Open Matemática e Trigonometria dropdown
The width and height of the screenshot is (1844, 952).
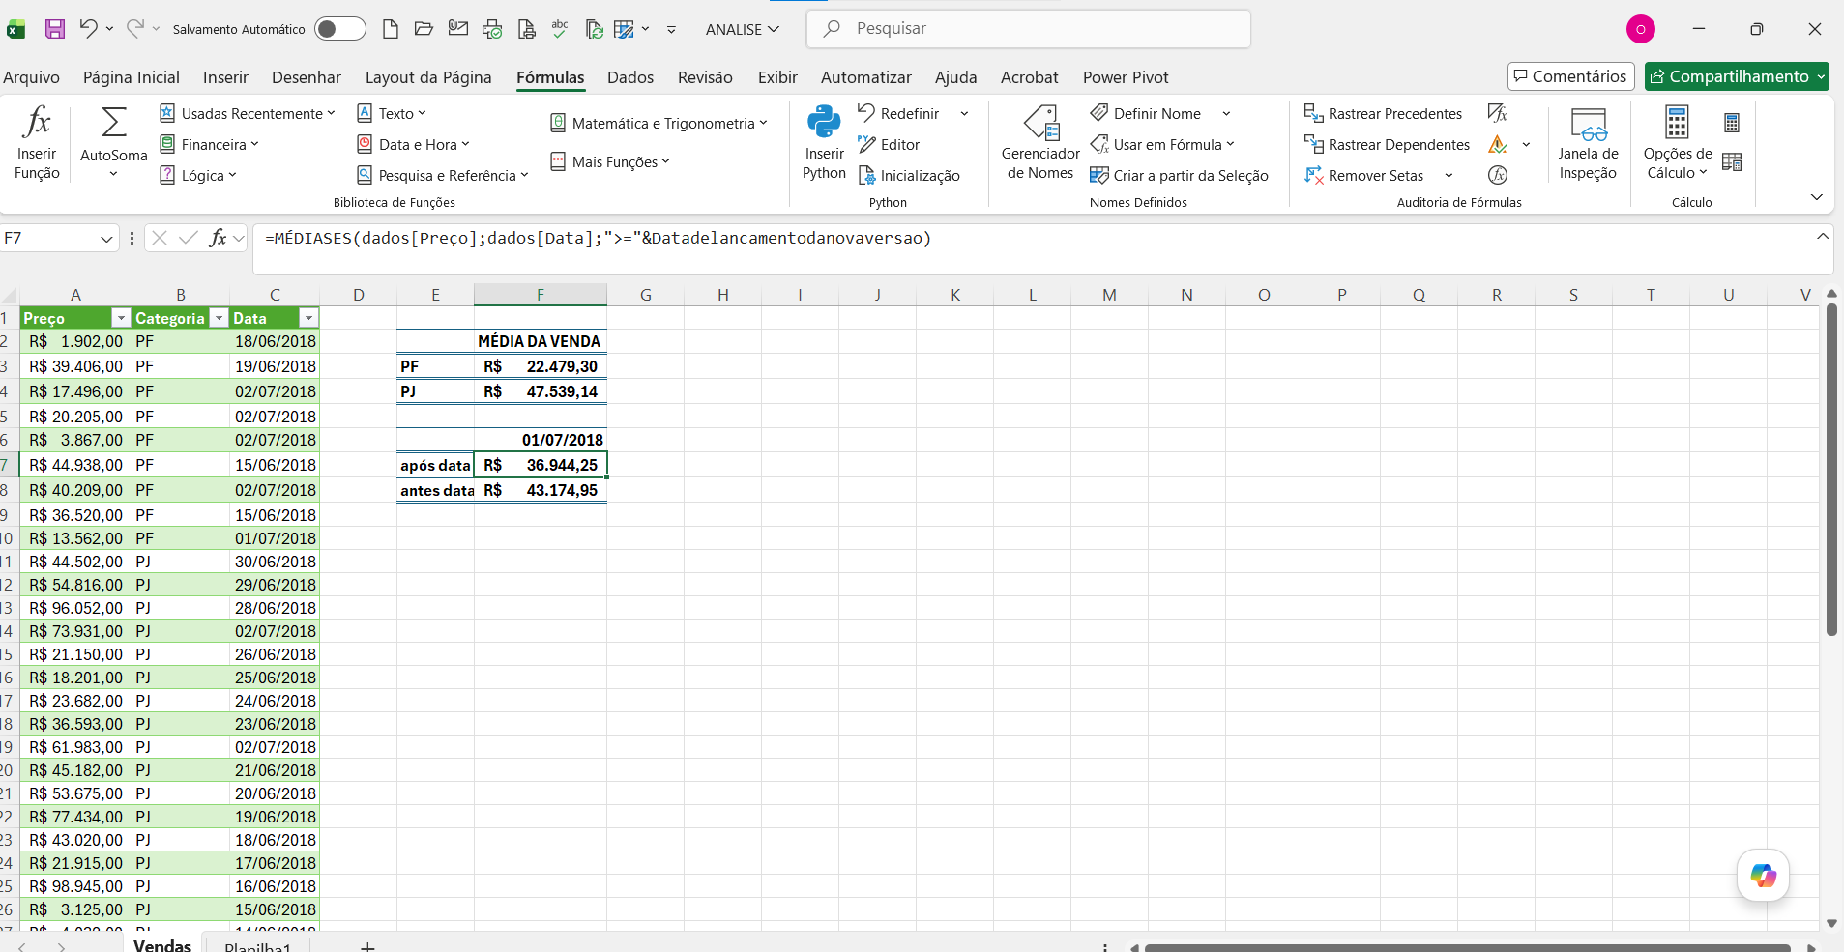pyautogui.click(x=659, y=124)
